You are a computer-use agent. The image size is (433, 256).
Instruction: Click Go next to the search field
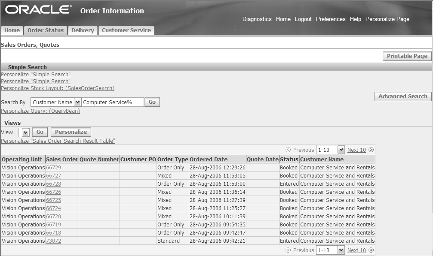click(152, 102)
